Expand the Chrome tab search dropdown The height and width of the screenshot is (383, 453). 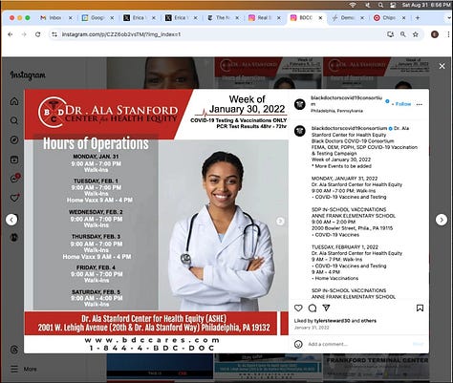point(448,18)
